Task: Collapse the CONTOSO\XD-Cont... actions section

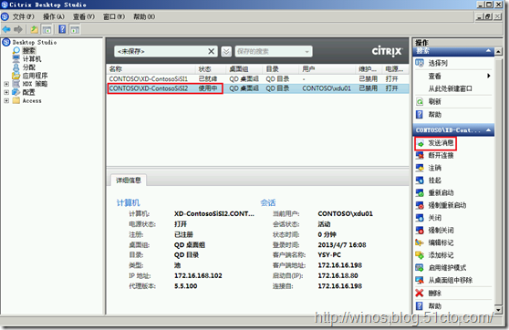Action: click(x=488, y=130)
